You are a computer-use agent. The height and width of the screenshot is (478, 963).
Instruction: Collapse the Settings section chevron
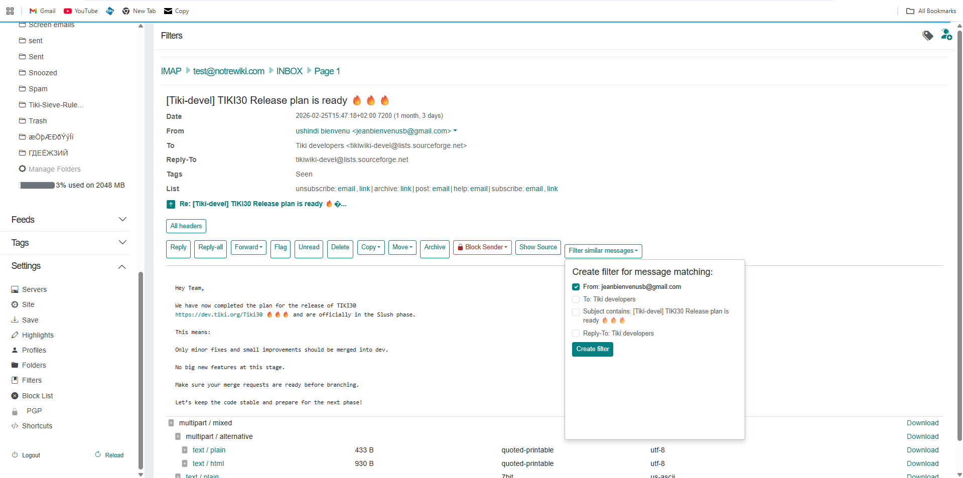click(122, 266)
